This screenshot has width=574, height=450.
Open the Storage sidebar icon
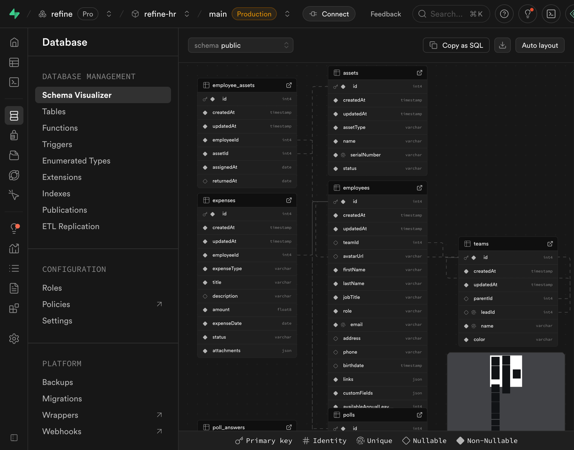pos(14,155)
